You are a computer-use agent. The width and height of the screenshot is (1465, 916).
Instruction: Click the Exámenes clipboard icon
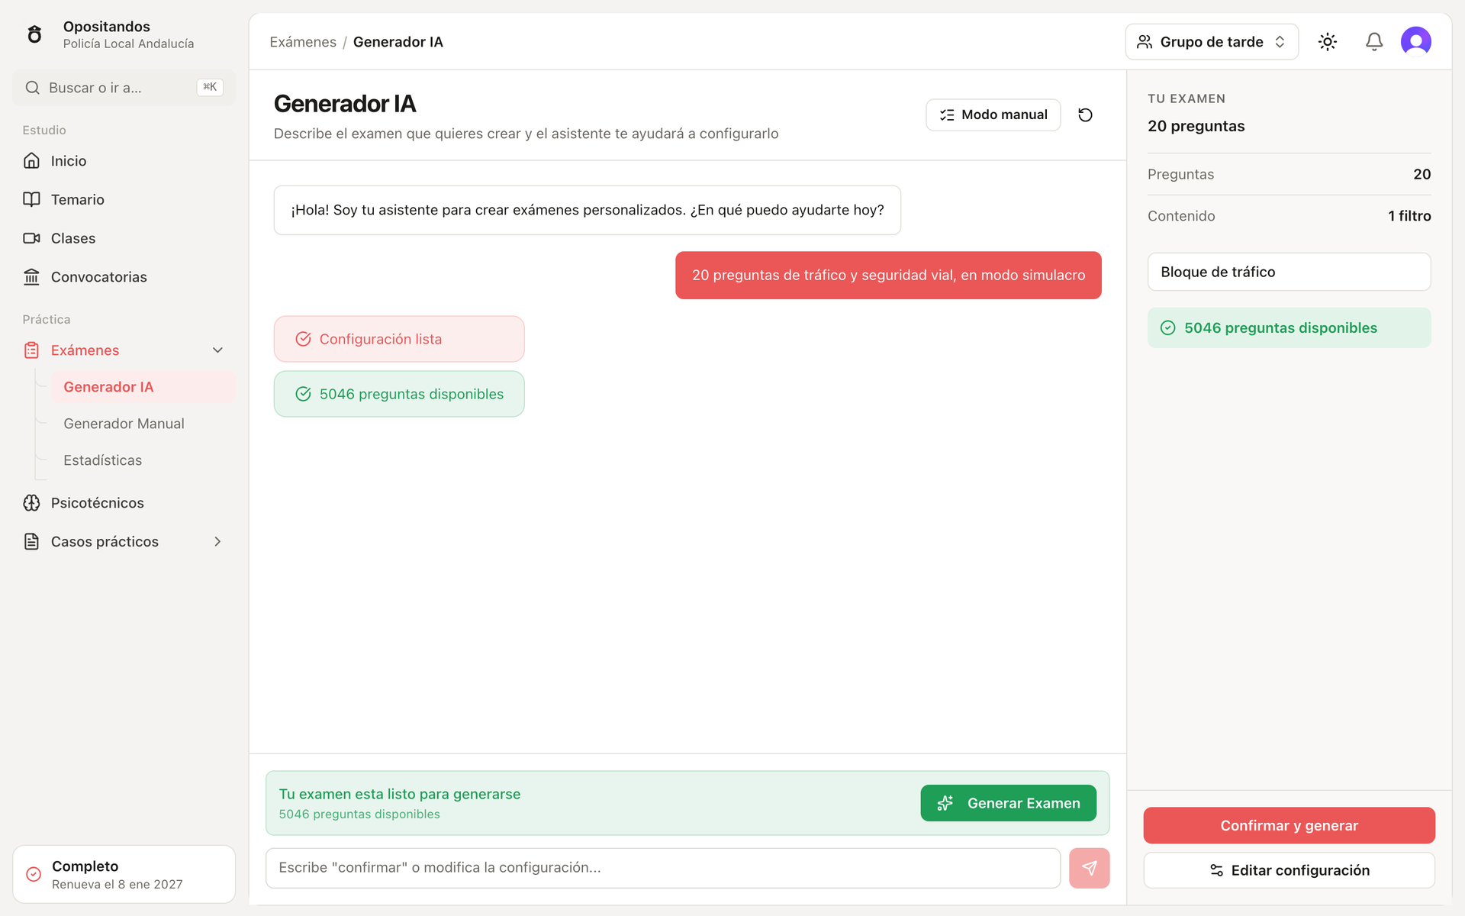click(31, 350)
